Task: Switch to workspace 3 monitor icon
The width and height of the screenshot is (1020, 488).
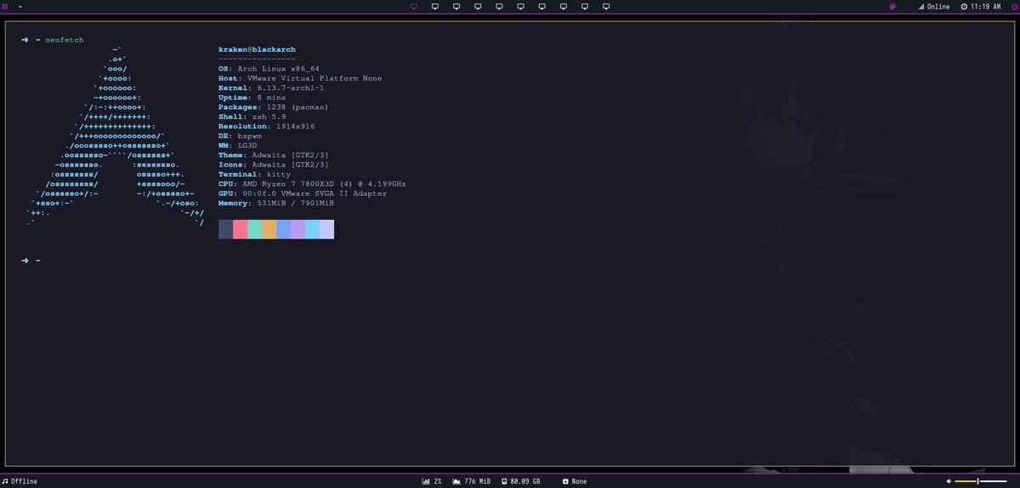Action: [456, 6]
